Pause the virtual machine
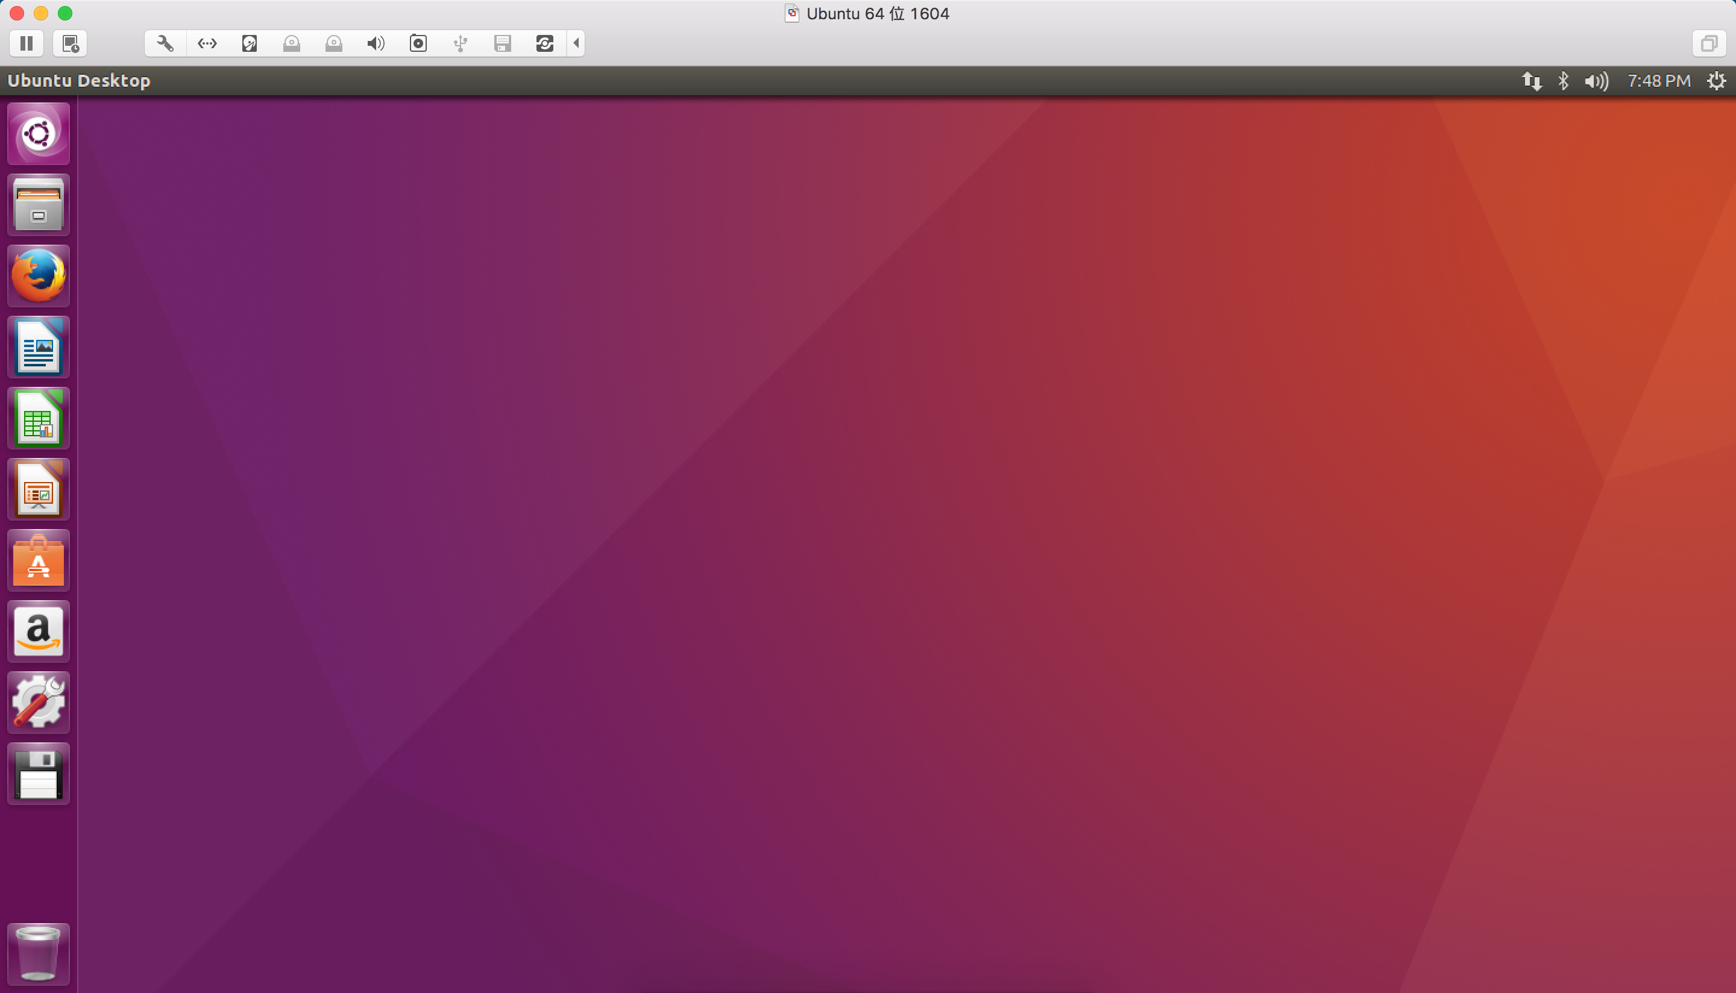Viewport: 1736px width, 993px height. [x=27, y=43]
